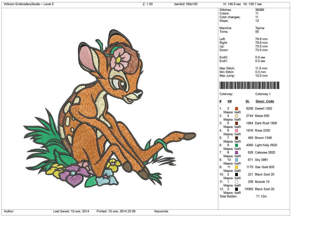This screenshot has height=227, width=321.
Task: Click the design barcode graphic
Action: pos(249,85)
